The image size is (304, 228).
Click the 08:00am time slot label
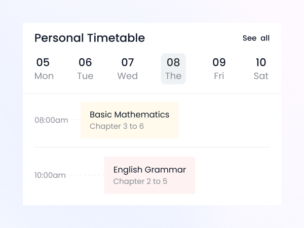[51, 121]
